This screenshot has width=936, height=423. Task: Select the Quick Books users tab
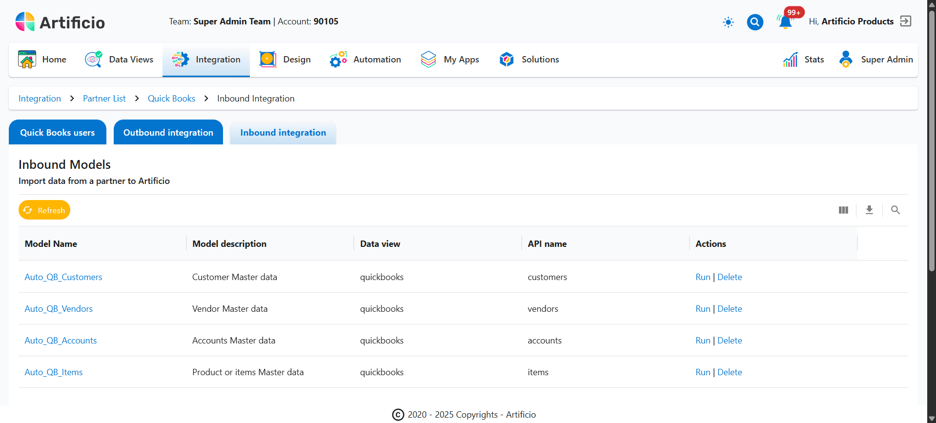[58, 133]
